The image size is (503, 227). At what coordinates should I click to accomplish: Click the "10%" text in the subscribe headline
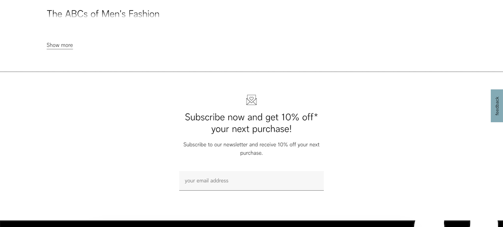(291, 117)
